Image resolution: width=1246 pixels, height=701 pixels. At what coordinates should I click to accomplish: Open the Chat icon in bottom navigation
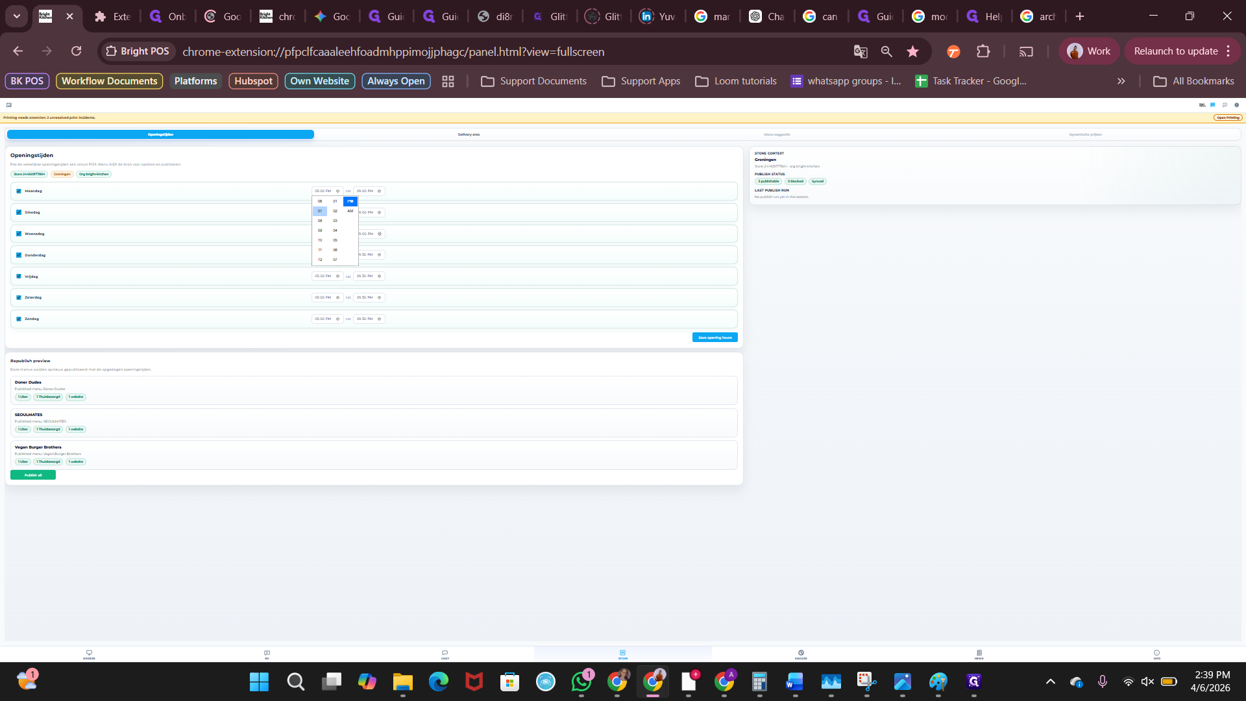(x=445, y=654)
